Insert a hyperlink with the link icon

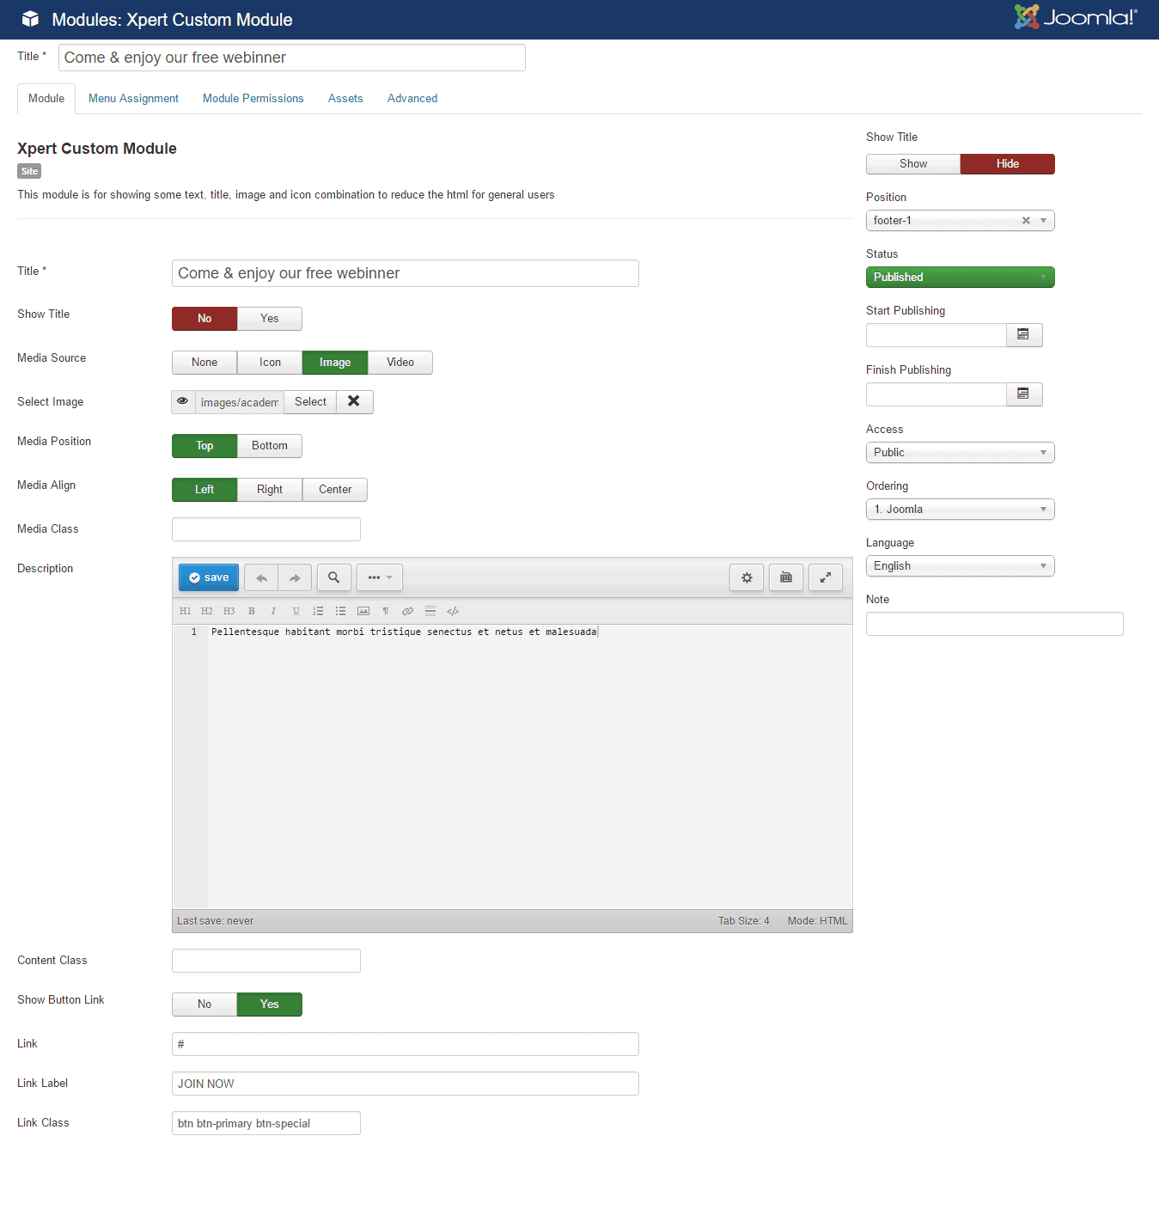(x=408, y=612)
